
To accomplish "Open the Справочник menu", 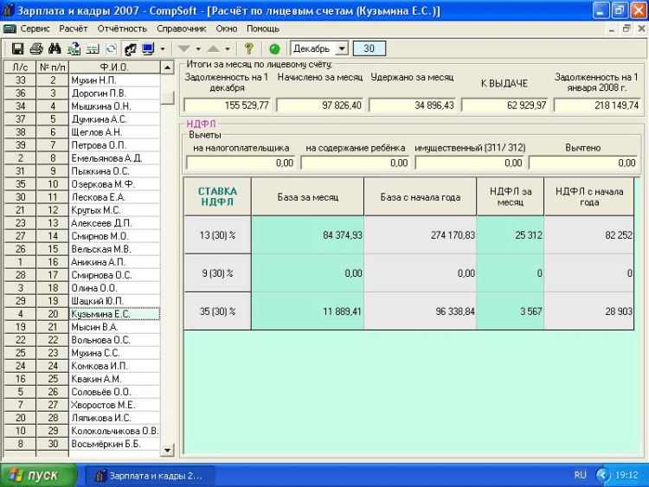I will 182,29.
